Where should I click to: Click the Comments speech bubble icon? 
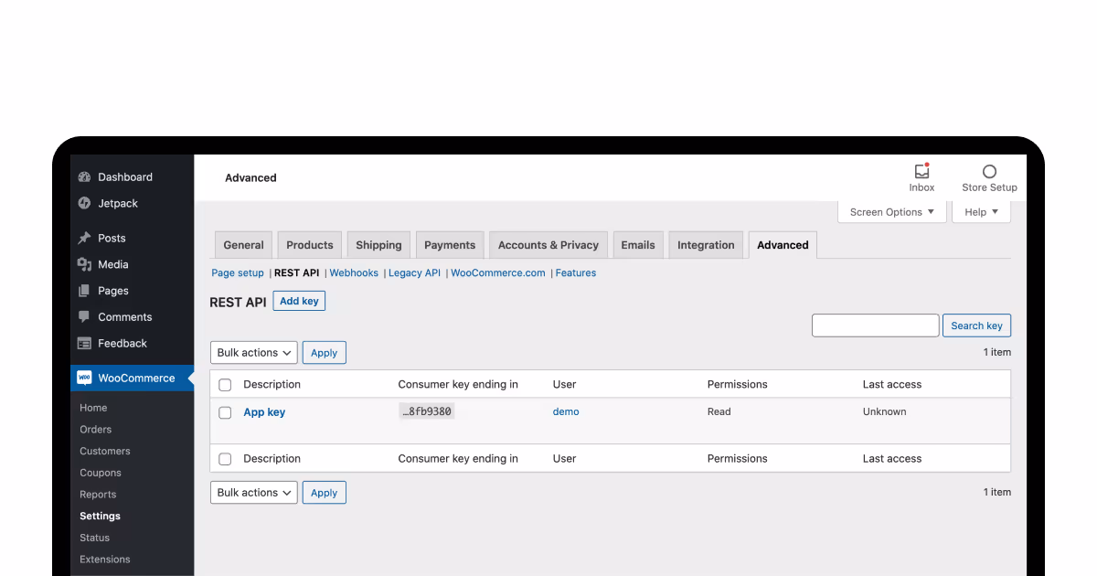tap(84, 317)
